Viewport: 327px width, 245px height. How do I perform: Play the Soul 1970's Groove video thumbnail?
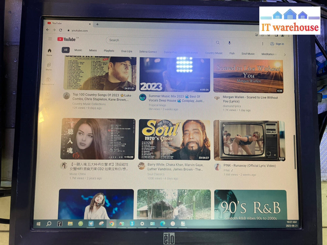pos(174,139)
